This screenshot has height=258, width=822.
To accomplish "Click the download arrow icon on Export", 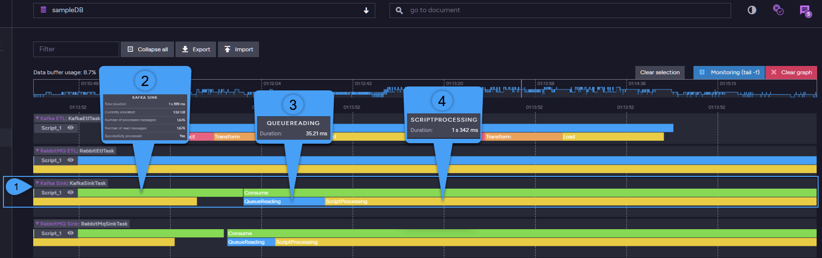I will coord(185,49).
